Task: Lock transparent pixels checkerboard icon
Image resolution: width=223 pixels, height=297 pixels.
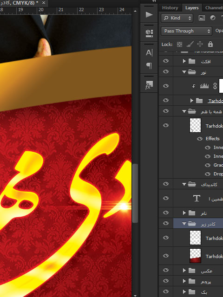Action: (179, 45)
